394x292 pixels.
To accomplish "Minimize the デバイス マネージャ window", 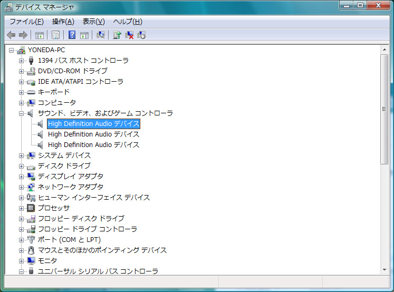I will (347, 5).
